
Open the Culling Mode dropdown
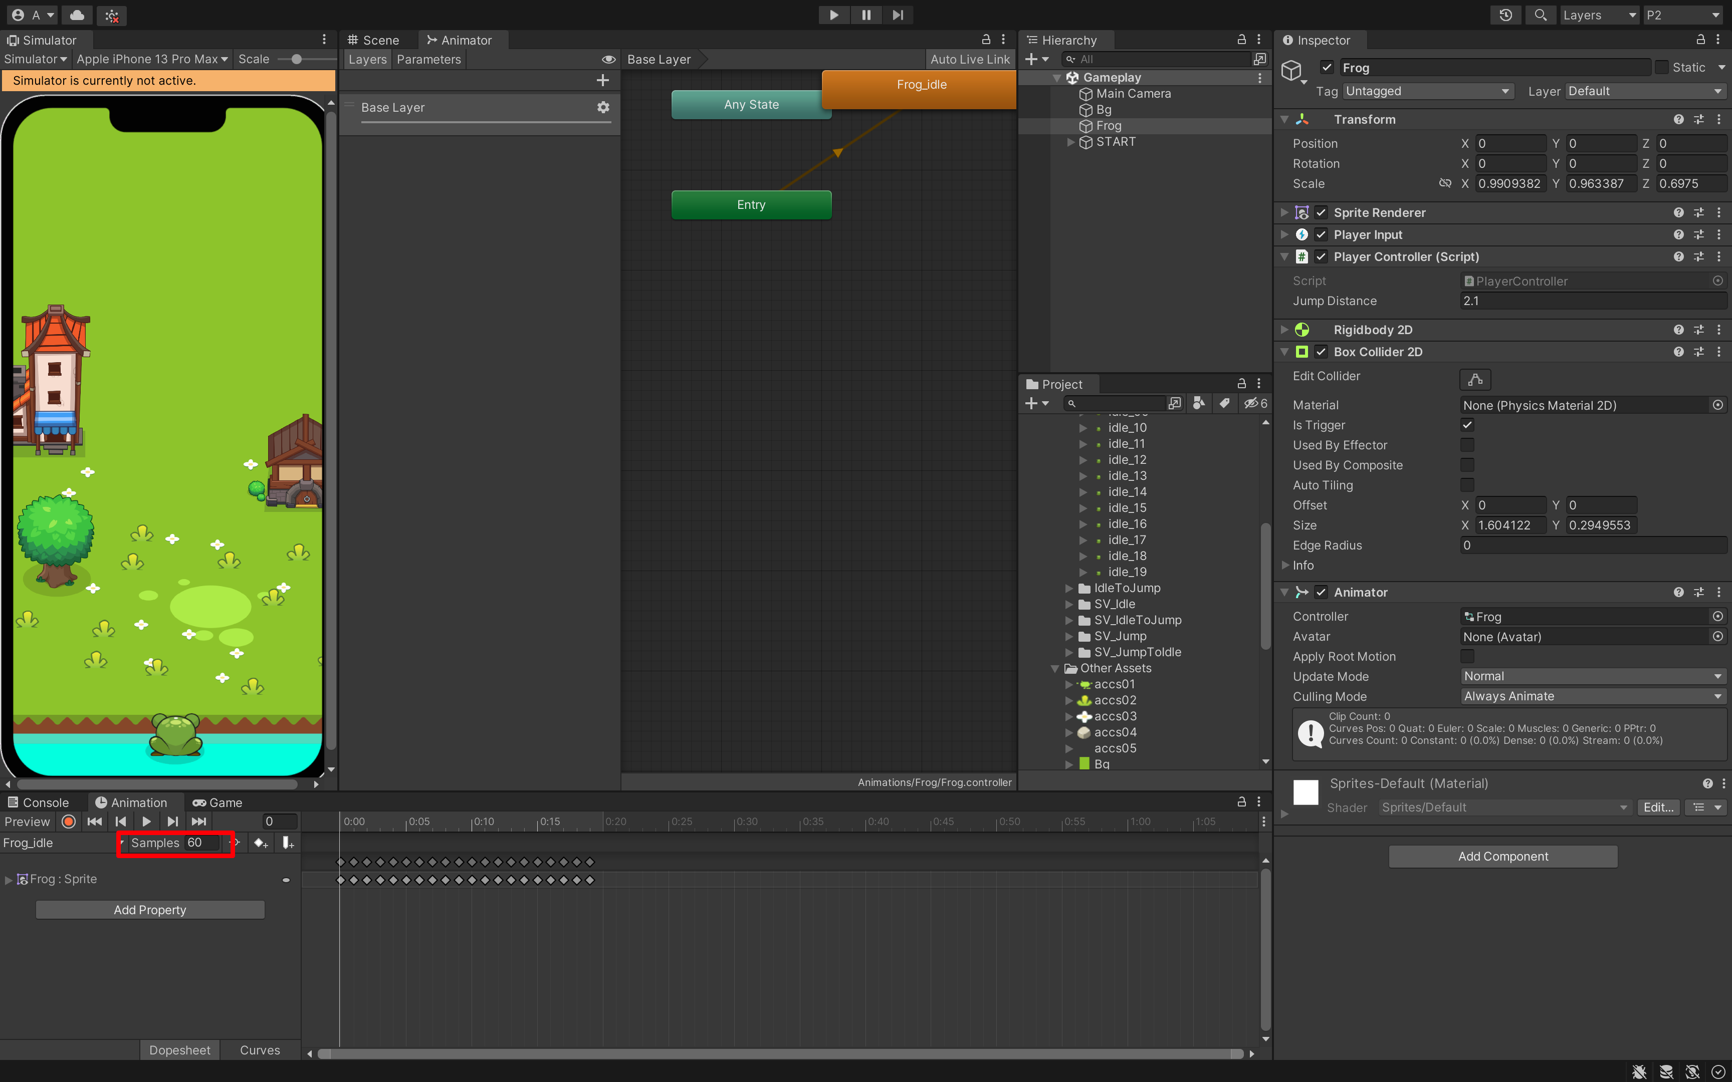1593,696
